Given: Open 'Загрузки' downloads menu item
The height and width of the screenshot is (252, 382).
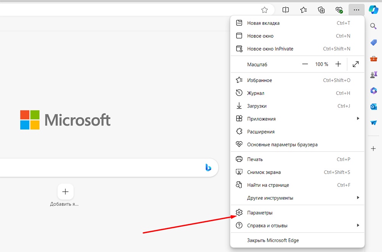Looking at the screenshot, I should click(297, 106).
